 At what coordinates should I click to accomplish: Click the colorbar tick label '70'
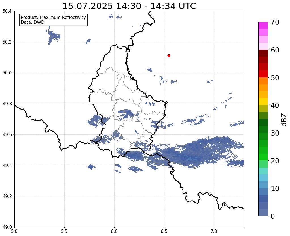pos(275,22)
